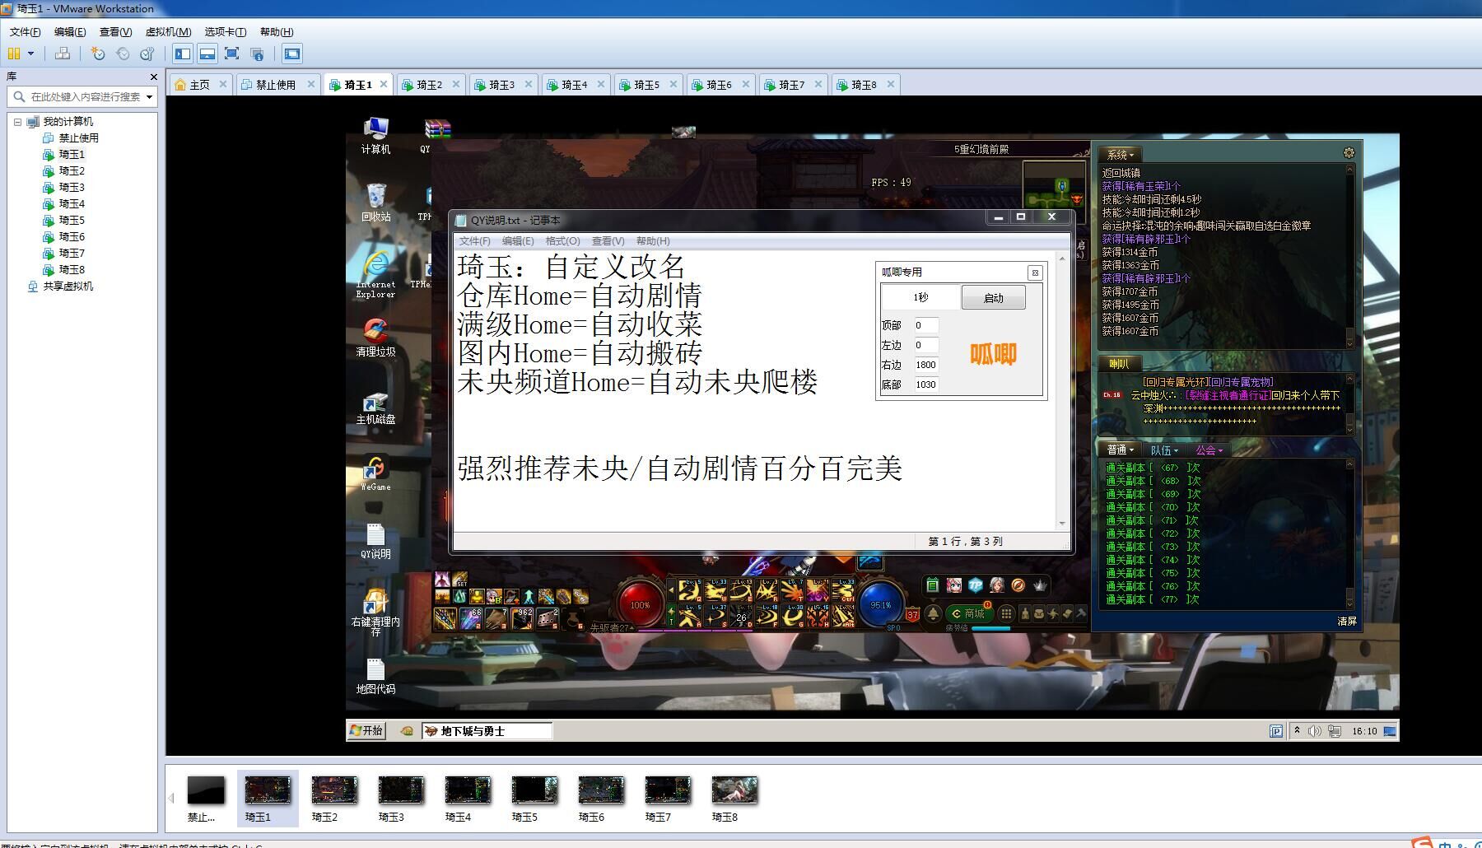The width and height of the screenshot is (1482, 848).
Task: Click the 底部 value field showing 1030
Action: coord(926,384)
